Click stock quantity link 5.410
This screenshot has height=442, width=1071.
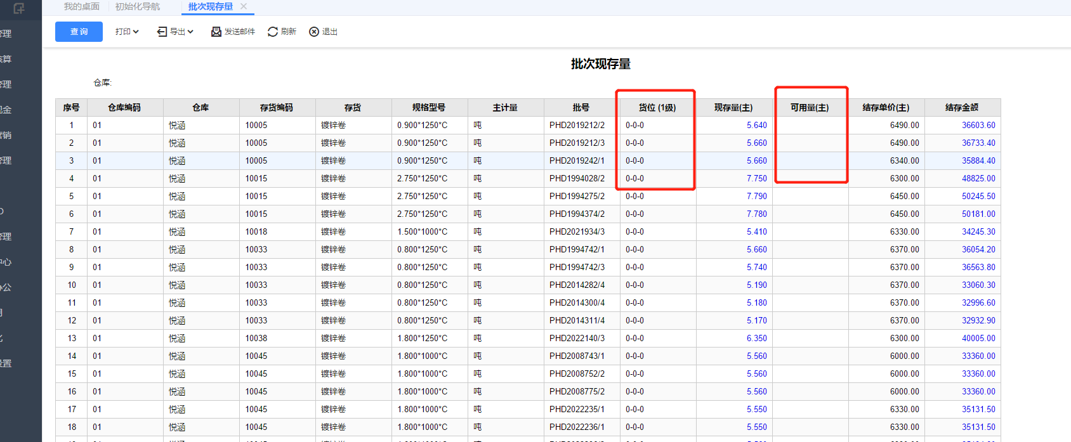click(x=757, y=232)
